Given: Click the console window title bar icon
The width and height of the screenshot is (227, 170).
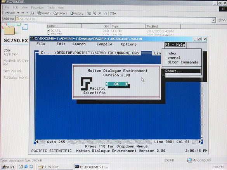Looking at the screenshot, I should pos(32,38).
